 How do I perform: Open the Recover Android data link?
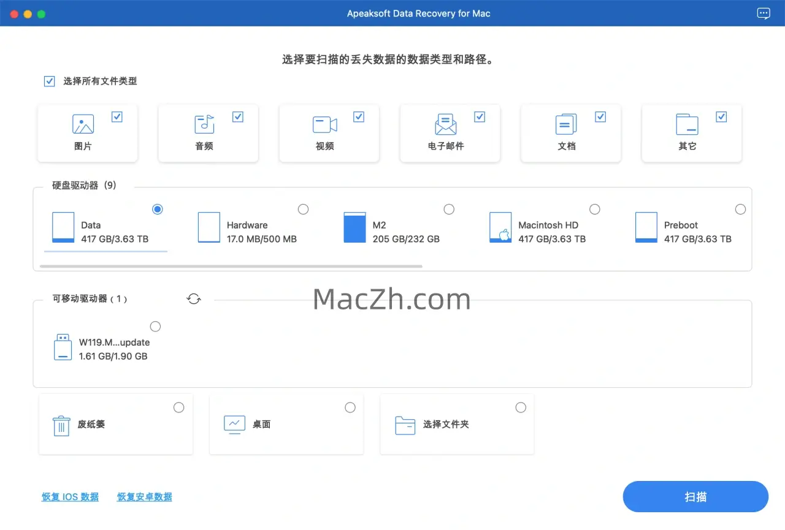(145, 497)
